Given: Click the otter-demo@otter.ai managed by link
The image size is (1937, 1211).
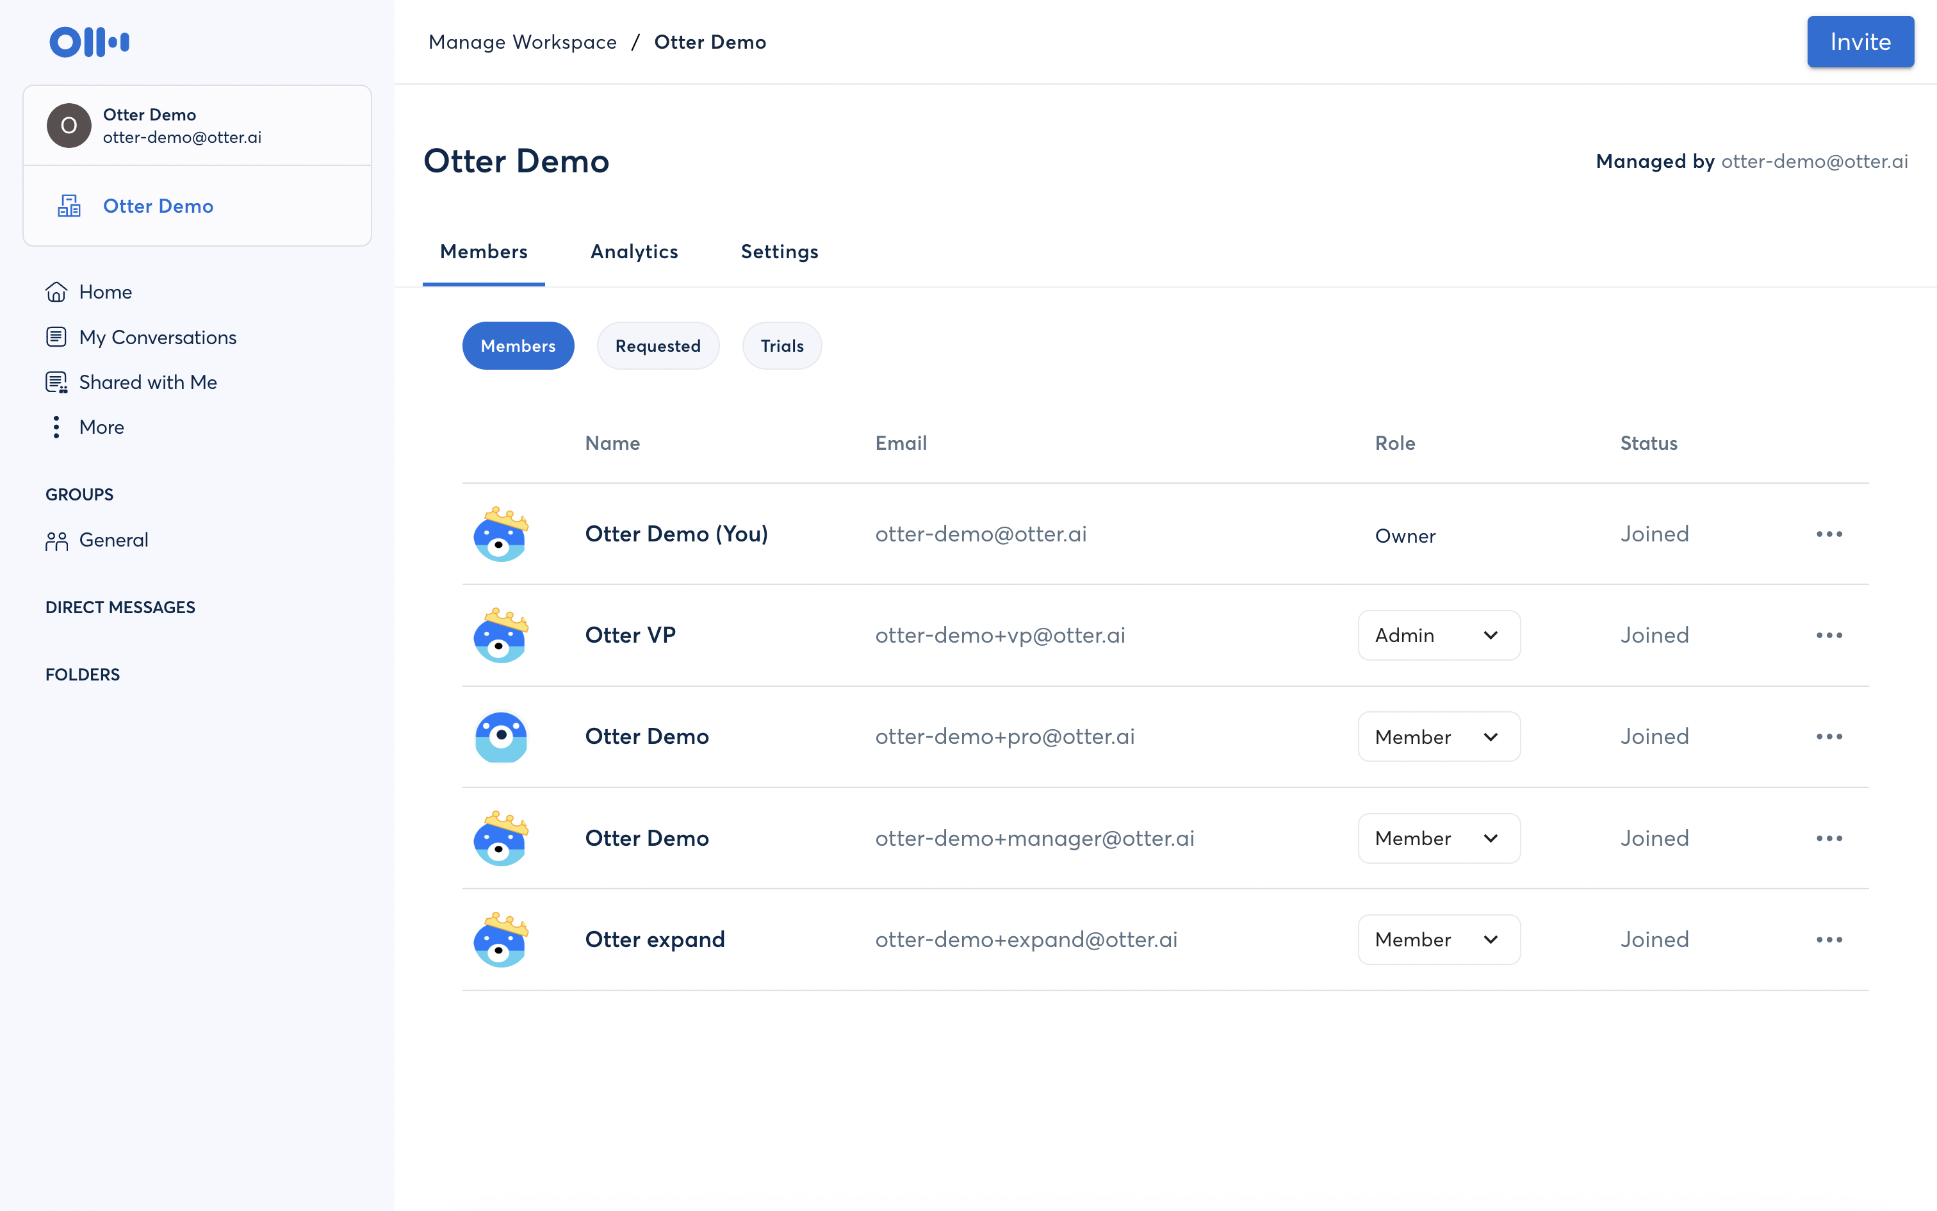Looking at the screenshot, I should (1813, 159).
